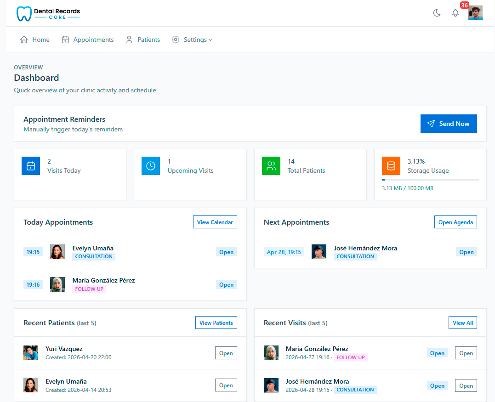Click the green Total Patients icon
This screenshot has height=402, width=495.
(271, 166)
